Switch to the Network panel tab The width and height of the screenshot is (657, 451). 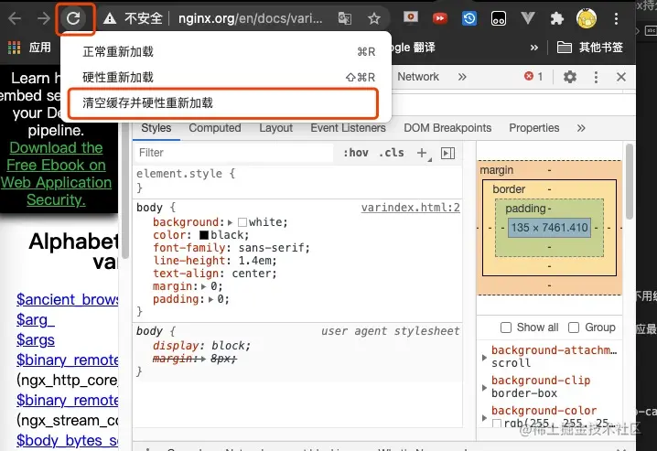418,77
